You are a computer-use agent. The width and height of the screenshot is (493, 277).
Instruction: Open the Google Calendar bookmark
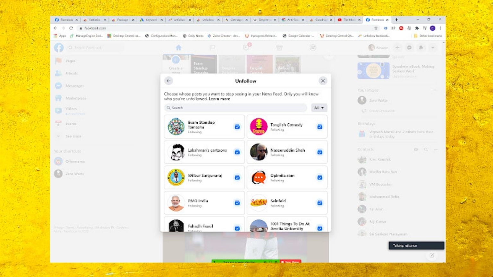coord(298,36)
